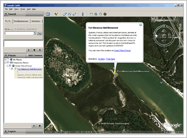Click the Places panel play tour button

tap(34, 126)
